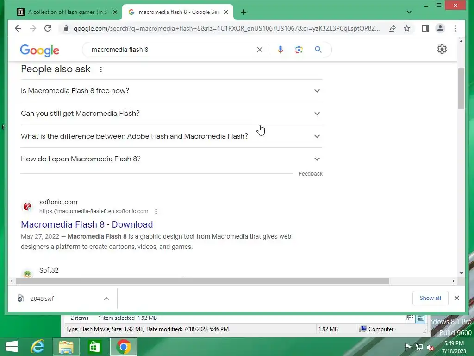Viewport: 474px width, 356px height.
Task: Submit search with the magnifier icon
Action: pos(318,50)
